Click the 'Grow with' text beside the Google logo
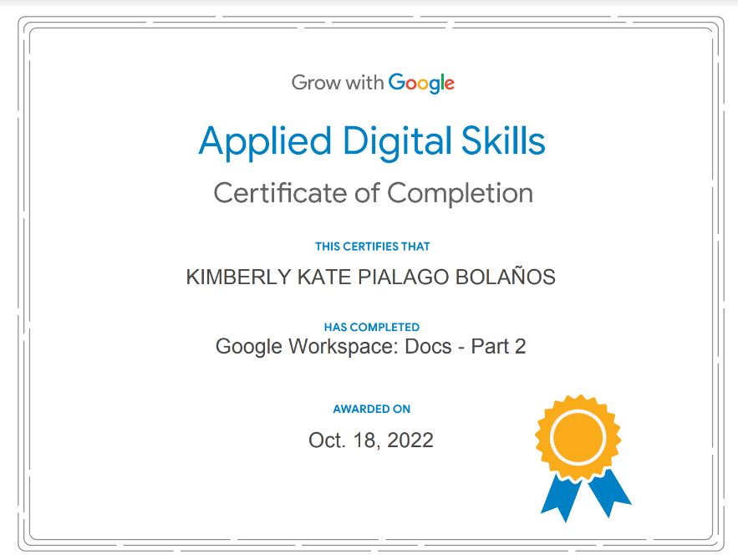The image size is (738, 560). point(338,83)
